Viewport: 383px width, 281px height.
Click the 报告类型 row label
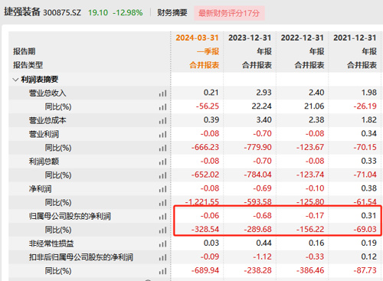pos(28,65)
